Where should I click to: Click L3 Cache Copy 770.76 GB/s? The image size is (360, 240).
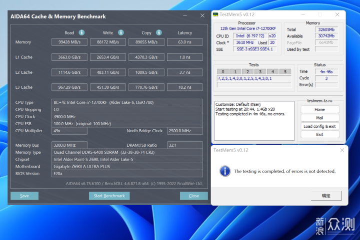[146, 87]
